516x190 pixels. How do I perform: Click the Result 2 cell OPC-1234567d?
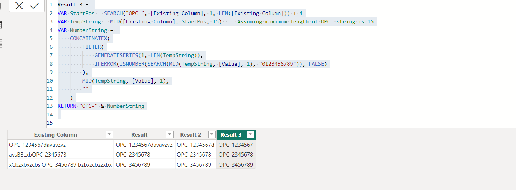(196, 145)
